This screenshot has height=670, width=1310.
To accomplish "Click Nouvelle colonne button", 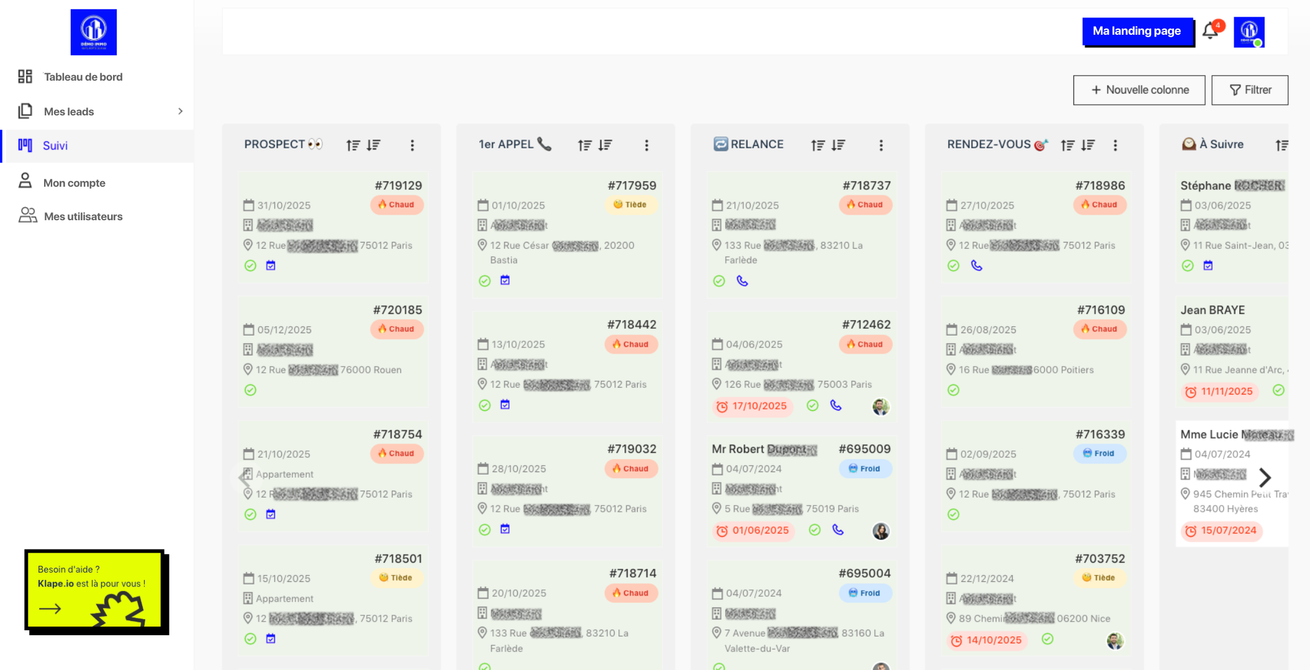I will 1139,90.
